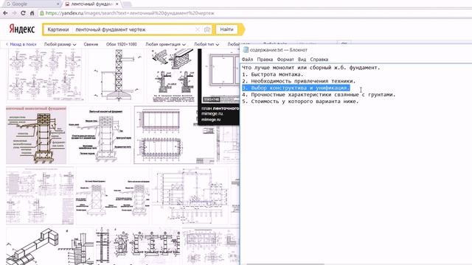The width and height of the screenshot is (472, 265).
Task: Click the Notepad title bar file icon
Action: pyautogui.click(x=246, y=50)
